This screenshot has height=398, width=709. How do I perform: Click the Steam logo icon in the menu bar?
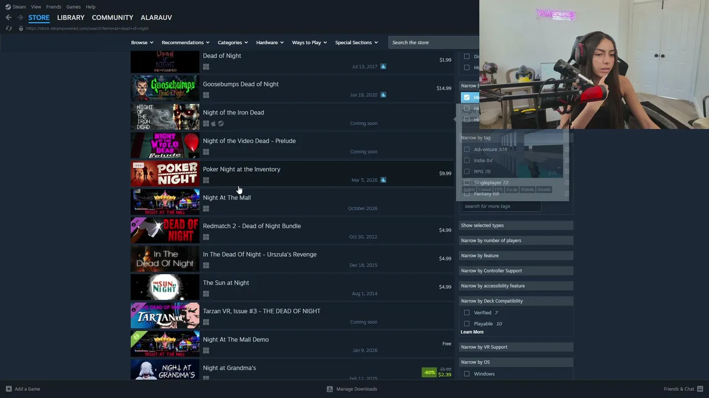(x=8, y=7)
